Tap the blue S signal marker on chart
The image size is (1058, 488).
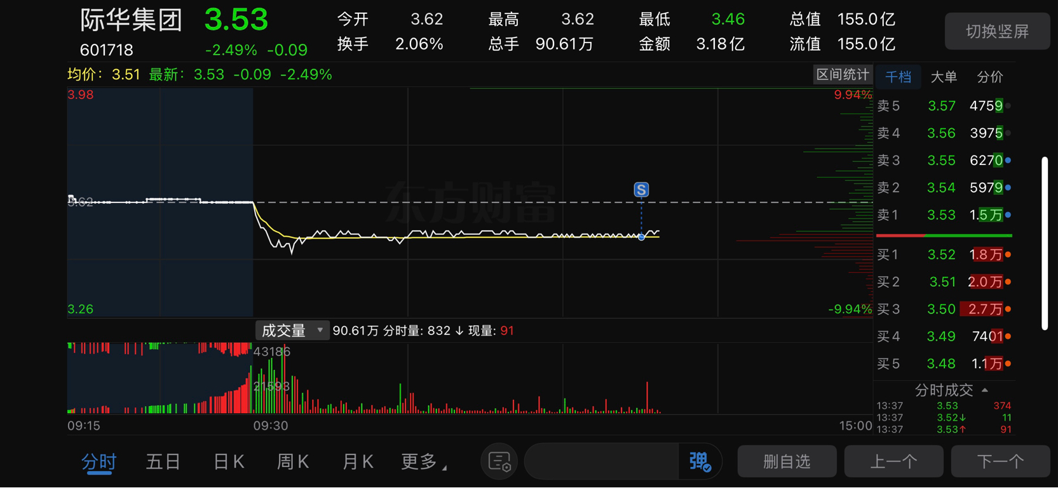coord(641,190)
